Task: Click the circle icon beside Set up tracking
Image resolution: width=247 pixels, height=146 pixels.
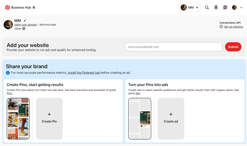Action: tap(221, 26)
